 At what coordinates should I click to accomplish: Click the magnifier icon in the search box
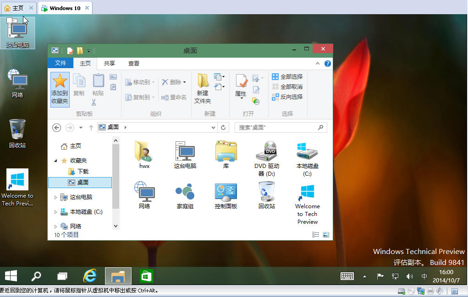pyautogui.click(x=320, y=128)
